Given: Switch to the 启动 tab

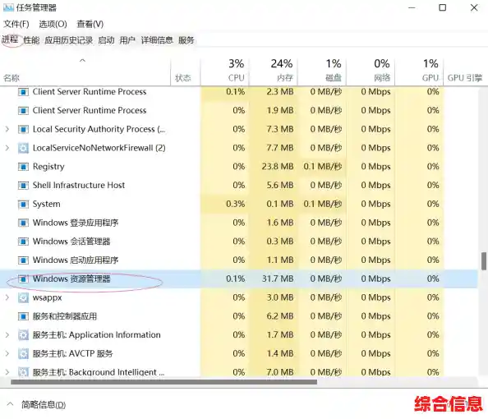Looking at the screenshot, I should 106,40.
